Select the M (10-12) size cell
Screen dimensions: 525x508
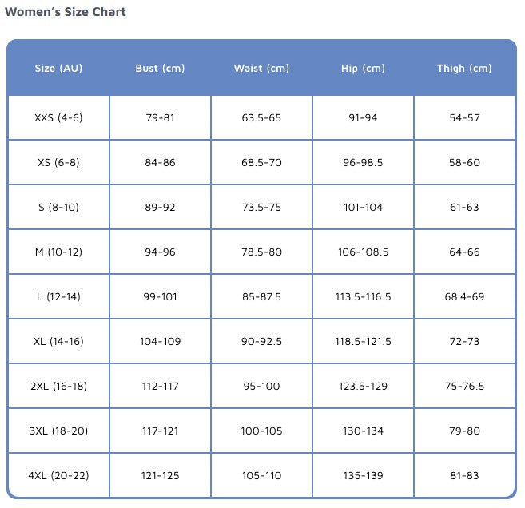click(58, 252)
